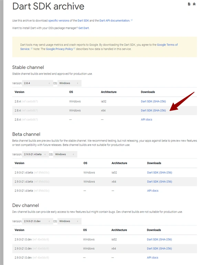Expand the Dev channel version 2.9.0-21.0.dev dropdown
Screen dimensions: 200x265
[x=37, y=221]
